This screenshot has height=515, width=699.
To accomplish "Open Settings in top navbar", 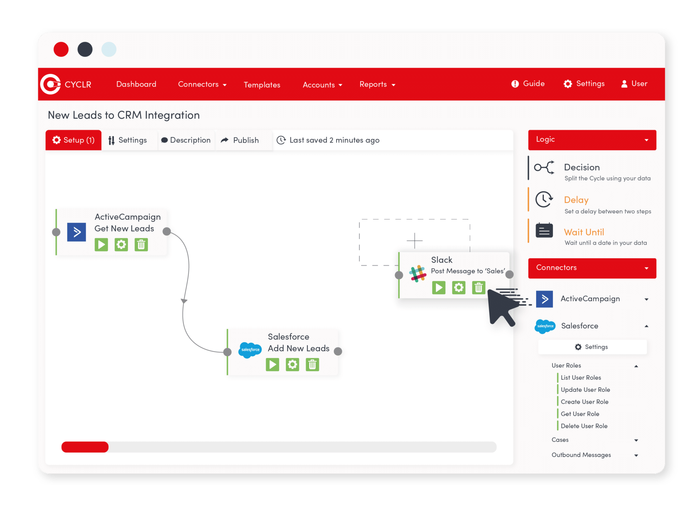I will [x=584, y=84].
